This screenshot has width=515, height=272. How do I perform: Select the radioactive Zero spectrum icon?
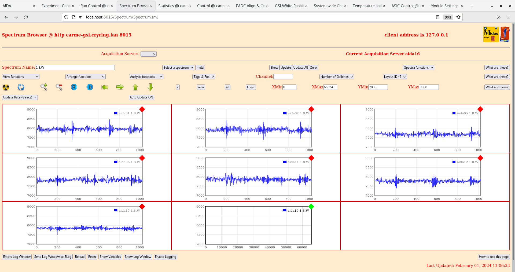tap(5, 87)
